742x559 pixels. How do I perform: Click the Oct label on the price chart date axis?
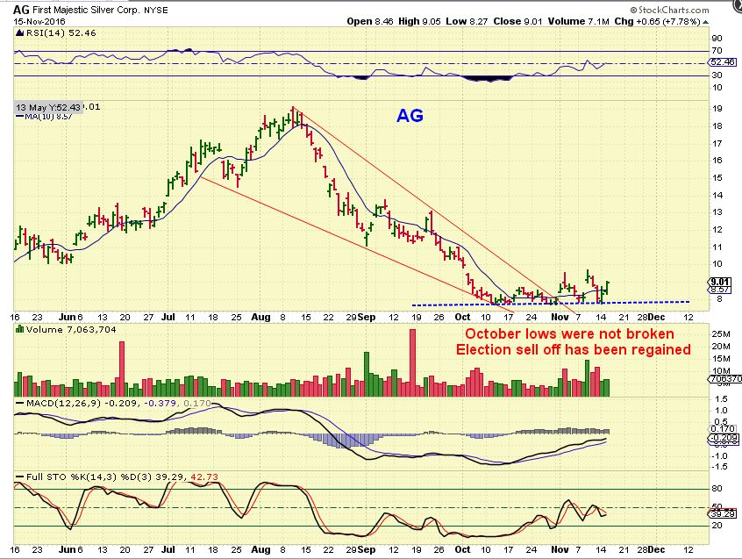tap(462, 317)
